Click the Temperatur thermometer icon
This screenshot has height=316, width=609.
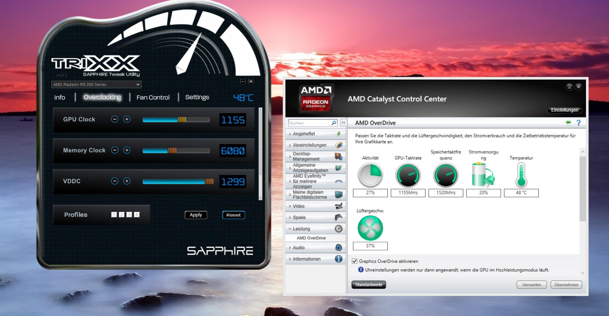(x=521, y=175)
